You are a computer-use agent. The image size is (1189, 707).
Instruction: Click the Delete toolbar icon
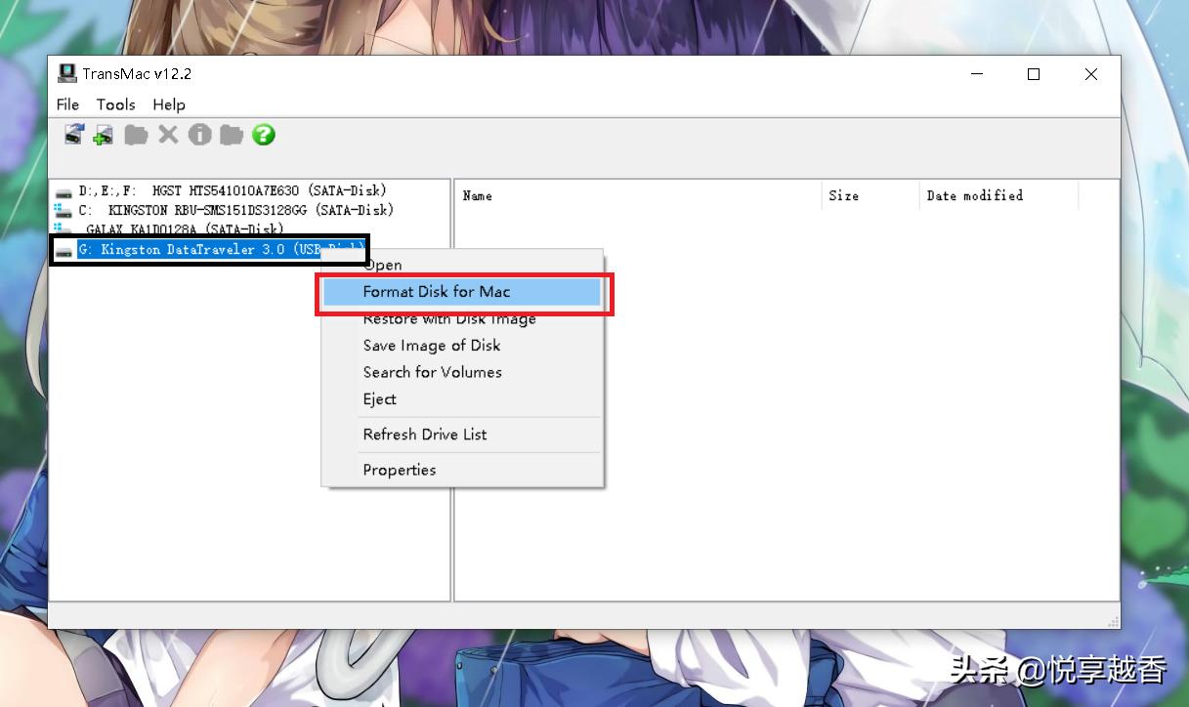pos(167,135)
